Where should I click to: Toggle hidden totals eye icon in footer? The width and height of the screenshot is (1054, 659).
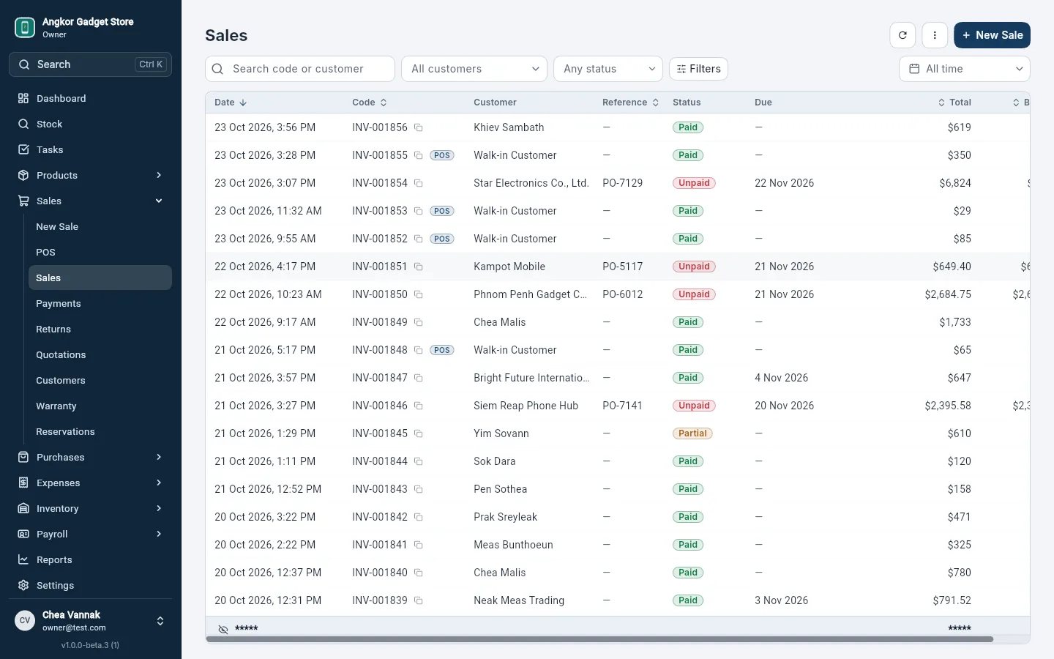click(223, 629)
